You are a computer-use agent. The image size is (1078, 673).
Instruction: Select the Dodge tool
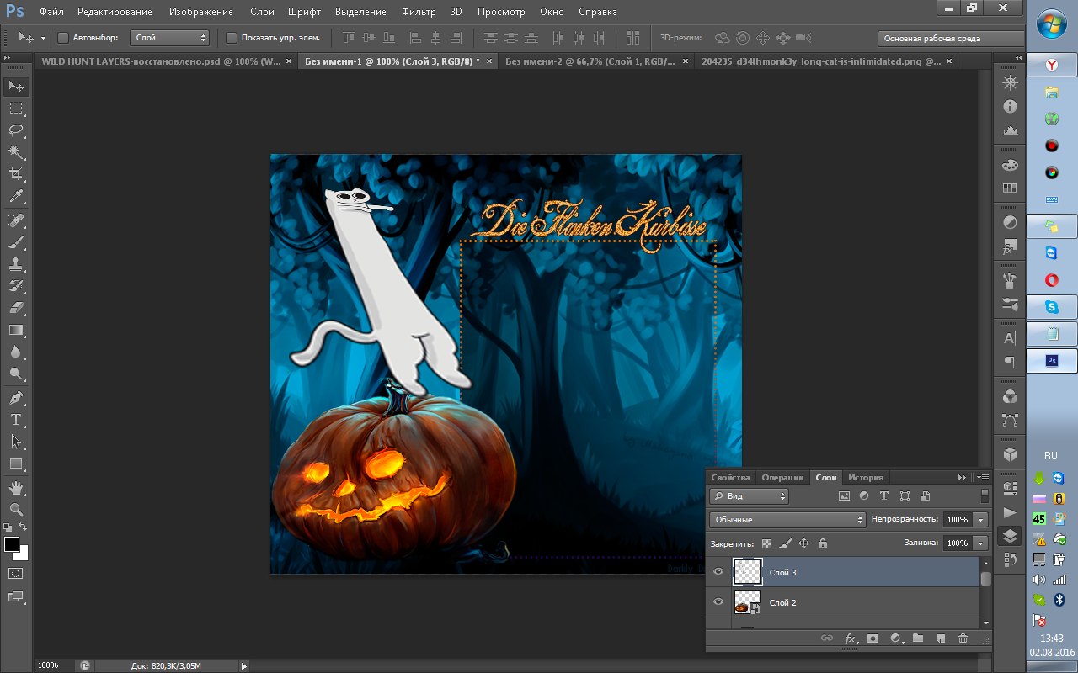(16, 374)
